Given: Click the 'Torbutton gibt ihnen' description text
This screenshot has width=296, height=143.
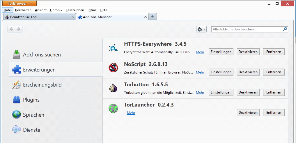Looking at the screenshot, I should (x=158, y=93).
